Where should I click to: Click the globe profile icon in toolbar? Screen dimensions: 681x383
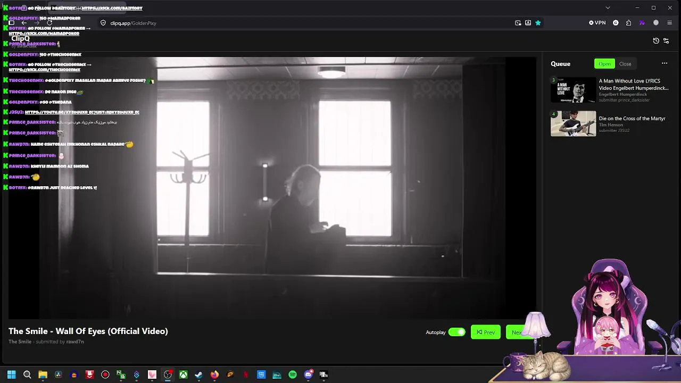pyautogui.click(x=655, y=23)
